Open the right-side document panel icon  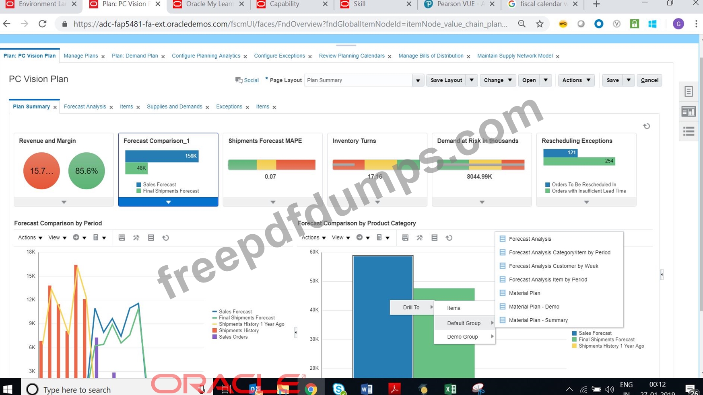[689, 92]
